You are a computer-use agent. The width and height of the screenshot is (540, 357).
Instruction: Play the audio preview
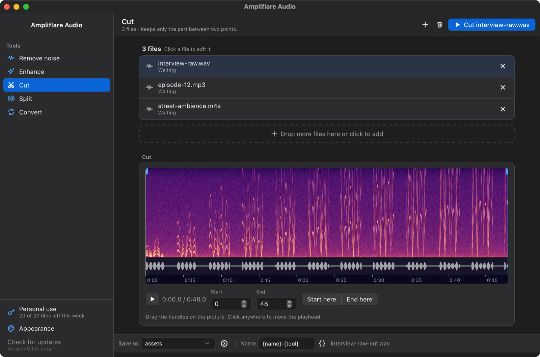[x=152, y=299]
